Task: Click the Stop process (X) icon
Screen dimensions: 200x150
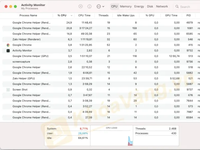Action: click(80, 6)
